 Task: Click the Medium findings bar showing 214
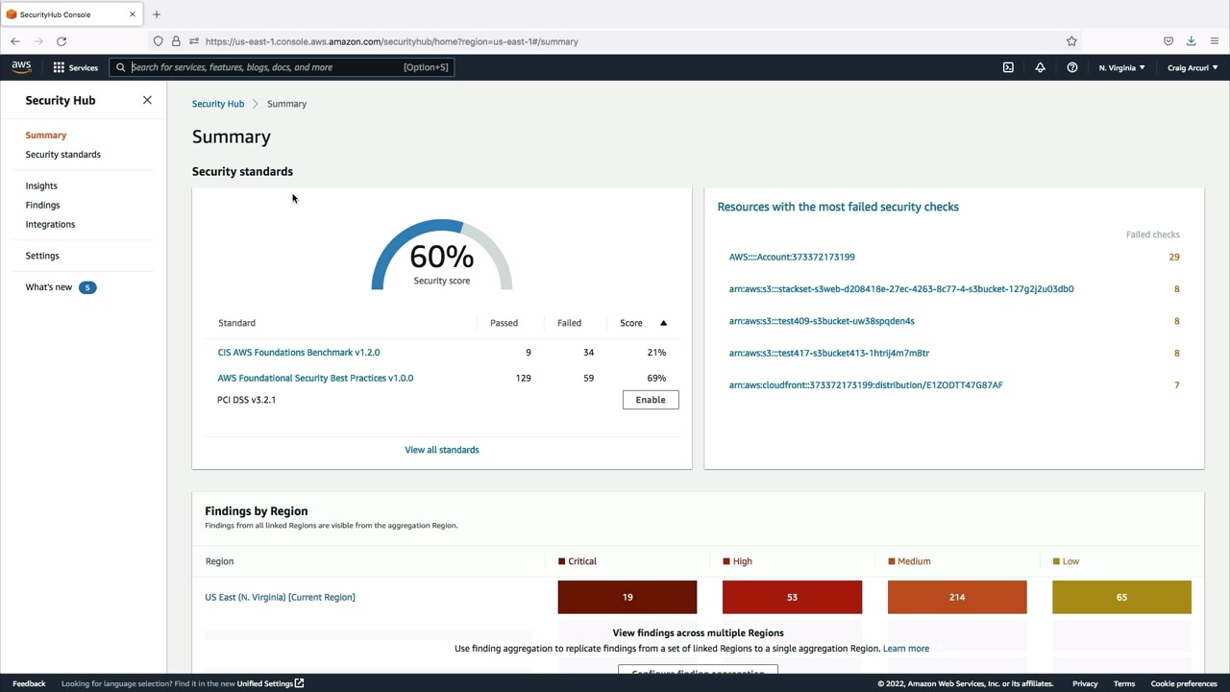(957, 597)
